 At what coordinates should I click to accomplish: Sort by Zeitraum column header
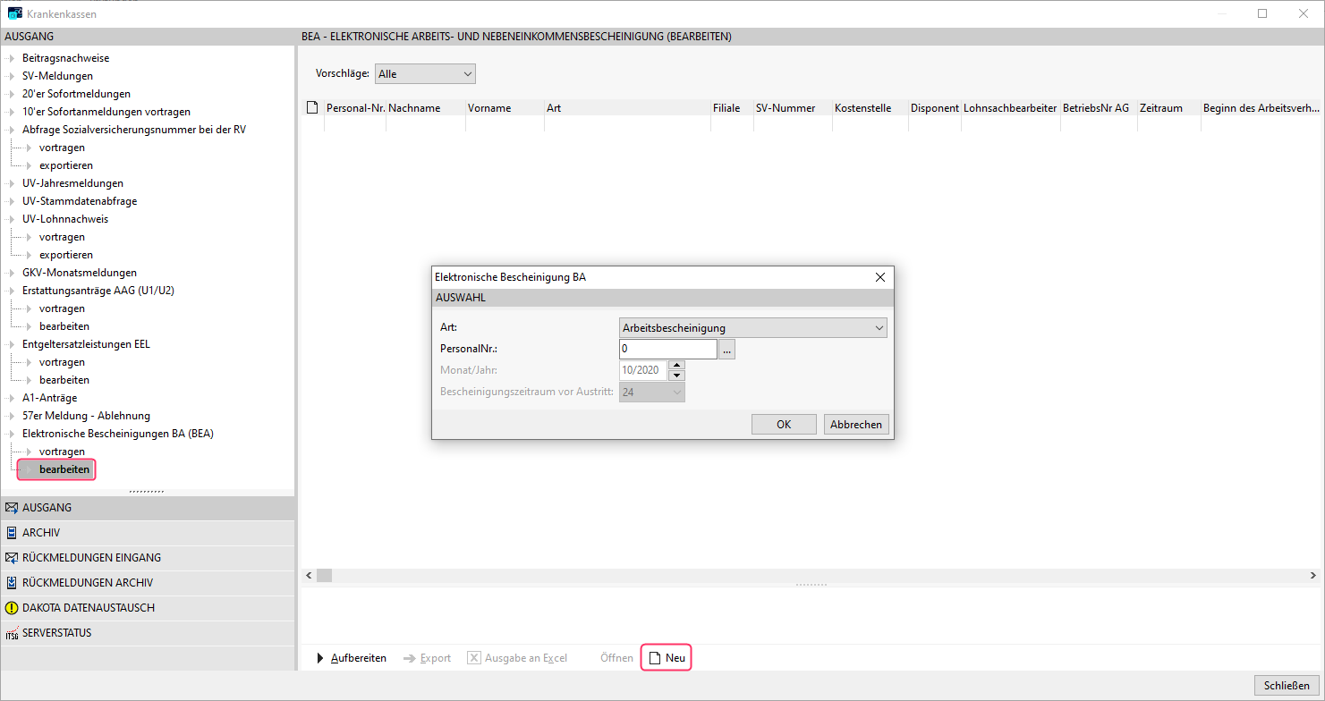pos(1169,108)
